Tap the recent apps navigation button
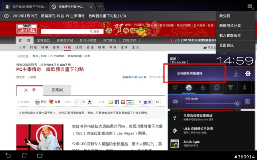Image resolution: width=257 pixels, height=160 pixels. (40, 155)
